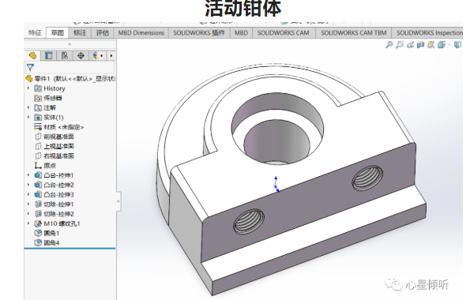The height and width of the screenshot is (300, 470).
Task: Click the right threaded hole on model
Action: pyautogui.click(x=367, y=178)
